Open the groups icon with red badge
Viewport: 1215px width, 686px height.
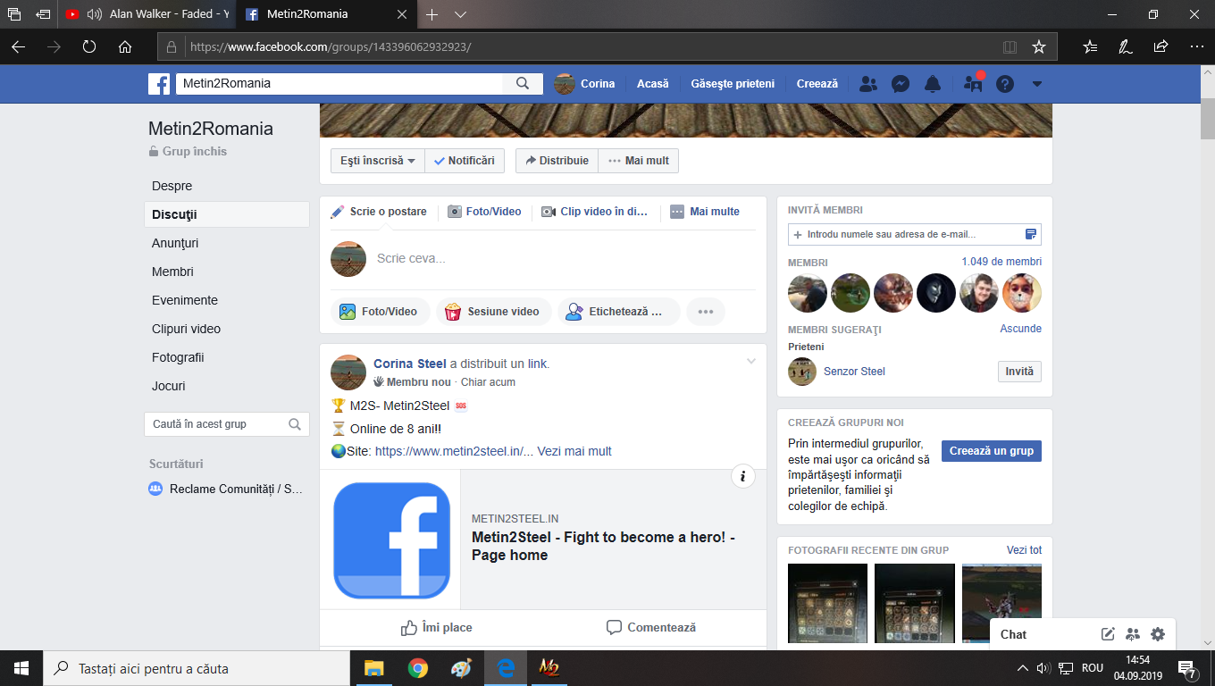[x=973, y=84]
